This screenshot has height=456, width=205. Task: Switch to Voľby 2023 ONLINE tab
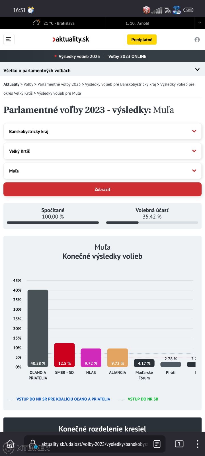click(127, 56)
